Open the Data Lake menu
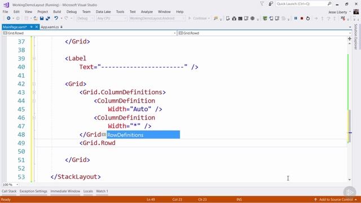The width and height of the screenshot is (361, 203). point(103,11)
